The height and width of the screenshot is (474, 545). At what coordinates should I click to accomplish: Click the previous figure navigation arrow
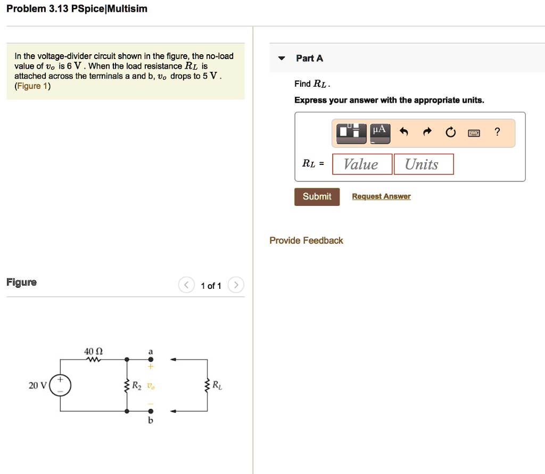tap(186, 285)
